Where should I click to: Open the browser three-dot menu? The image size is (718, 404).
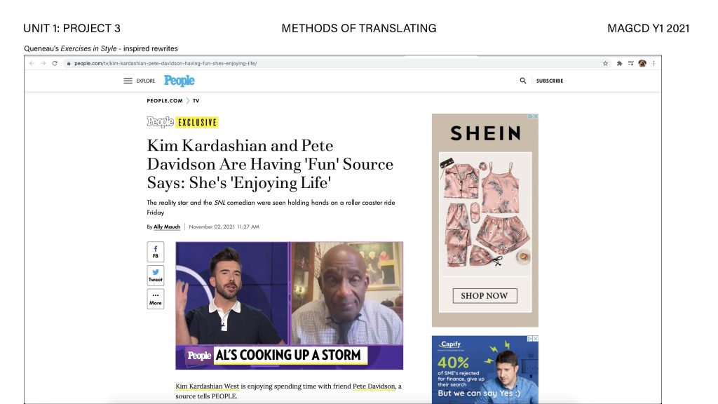tap(653, 63)
